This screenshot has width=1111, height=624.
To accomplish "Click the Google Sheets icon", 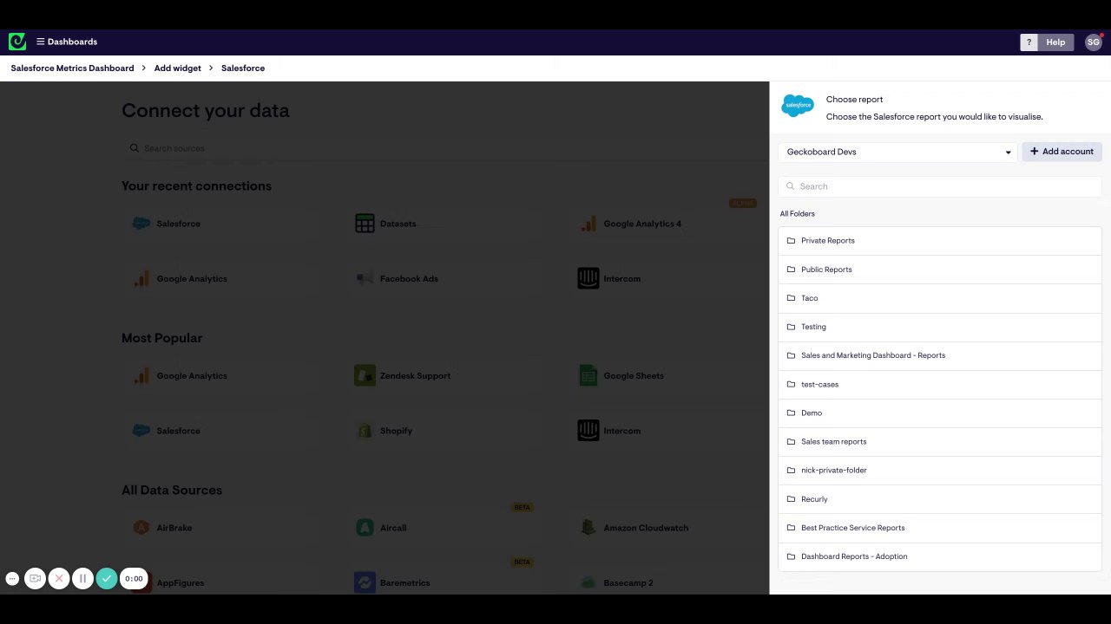I will (588, 376).
